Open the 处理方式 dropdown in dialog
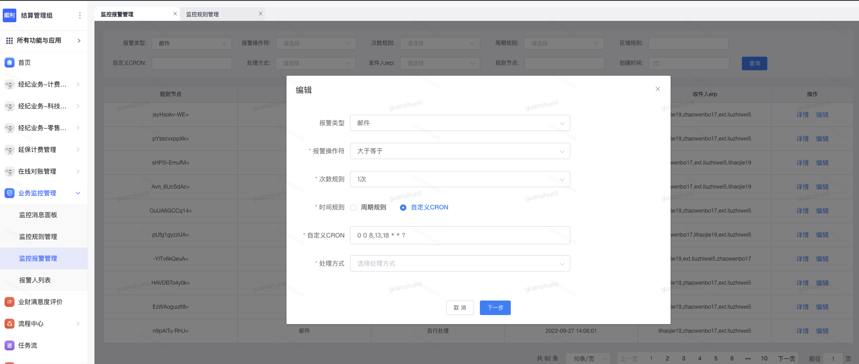Viewport: 859px width, 364px height. click(x=459, y=263)
